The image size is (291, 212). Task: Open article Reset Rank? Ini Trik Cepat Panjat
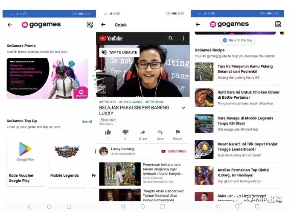247,146
